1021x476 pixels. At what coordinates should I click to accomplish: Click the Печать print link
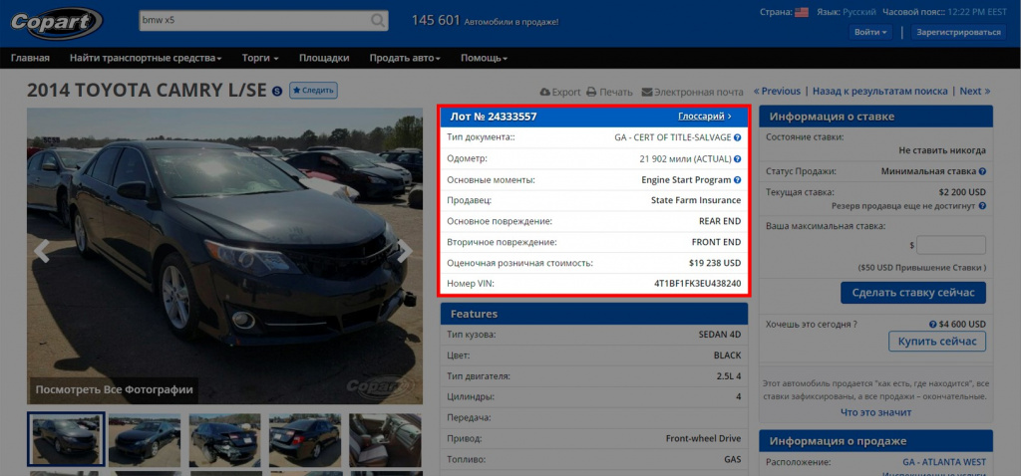[x=609, y=92]
